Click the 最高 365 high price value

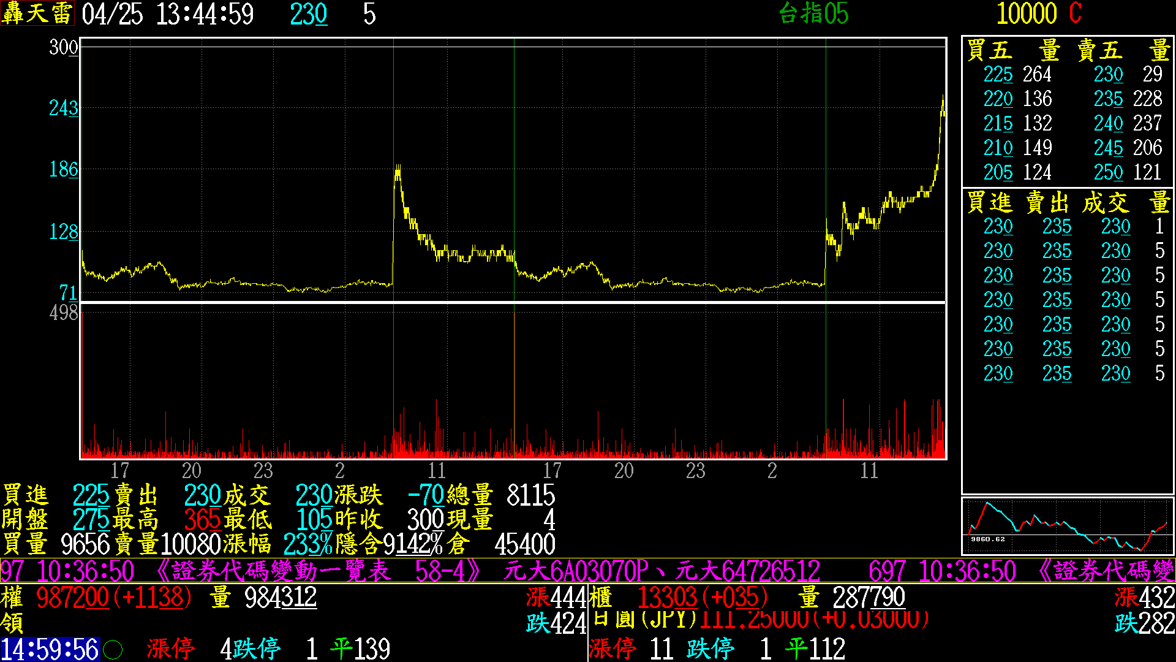pyautogui.click(x=202, y=520)
